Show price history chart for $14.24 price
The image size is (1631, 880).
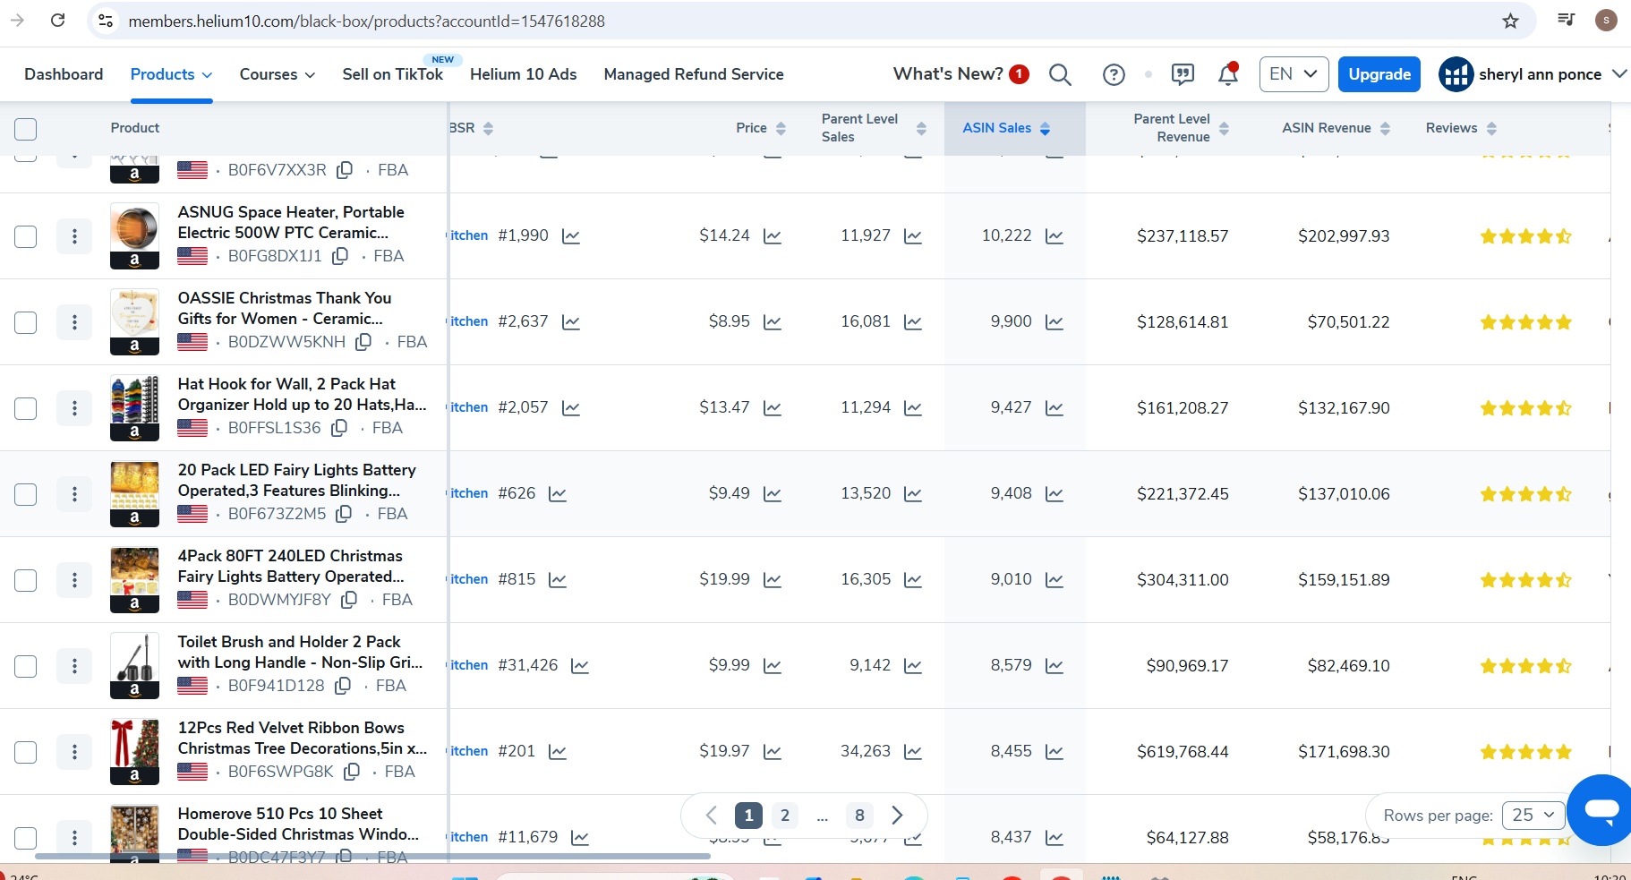point(773,236)
